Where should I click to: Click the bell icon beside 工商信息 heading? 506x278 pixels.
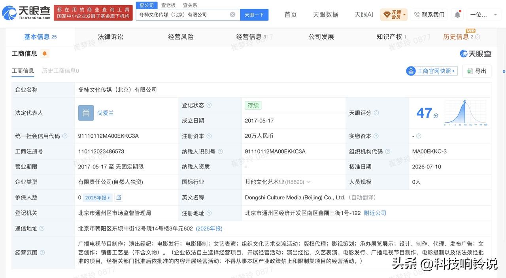45,53
